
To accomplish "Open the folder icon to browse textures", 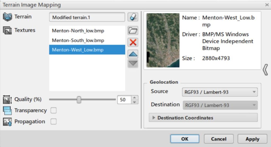I will pyautogui.click(x=133, y=31).
